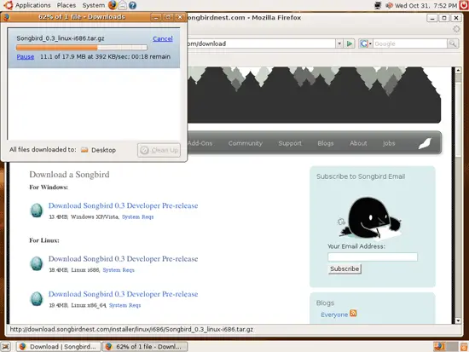Click the Desktop folder icon in Downloads window
The height and width of the screenshot is (352, 469).
pyautogui.click(x=84, y=150)
